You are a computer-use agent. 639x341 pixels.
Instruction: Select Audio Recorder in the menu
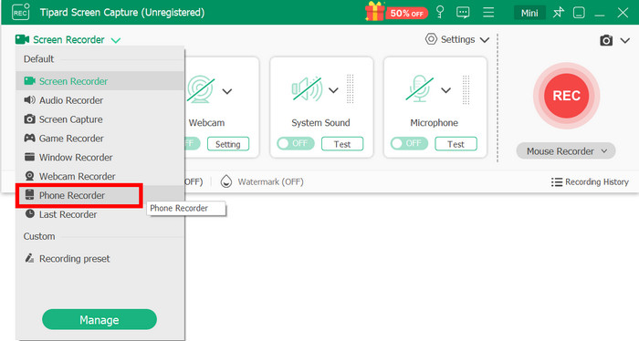[x=100, y=100]
